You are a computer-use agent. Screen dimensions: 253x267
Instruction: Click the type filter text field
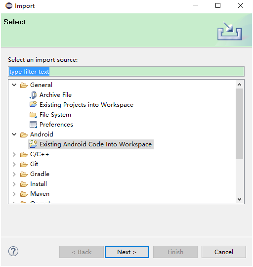coord(126,72)
